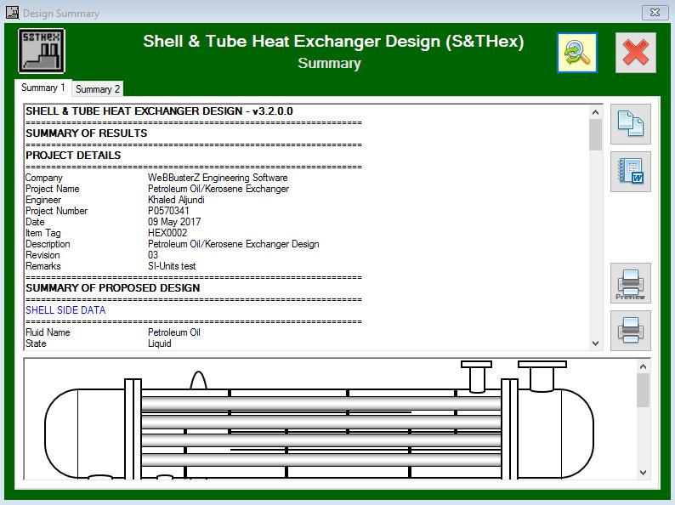Switch to the Summary 1 tab
The image size is (675, 505).
coord(43,88)
